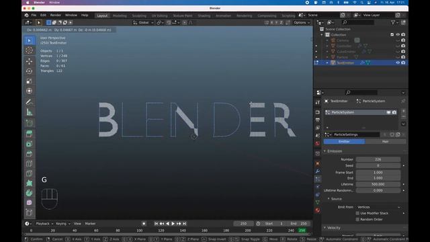The image size is (430, 242).
Task: Toggle the Collection eye visibility
Action: tap(398, 34)
